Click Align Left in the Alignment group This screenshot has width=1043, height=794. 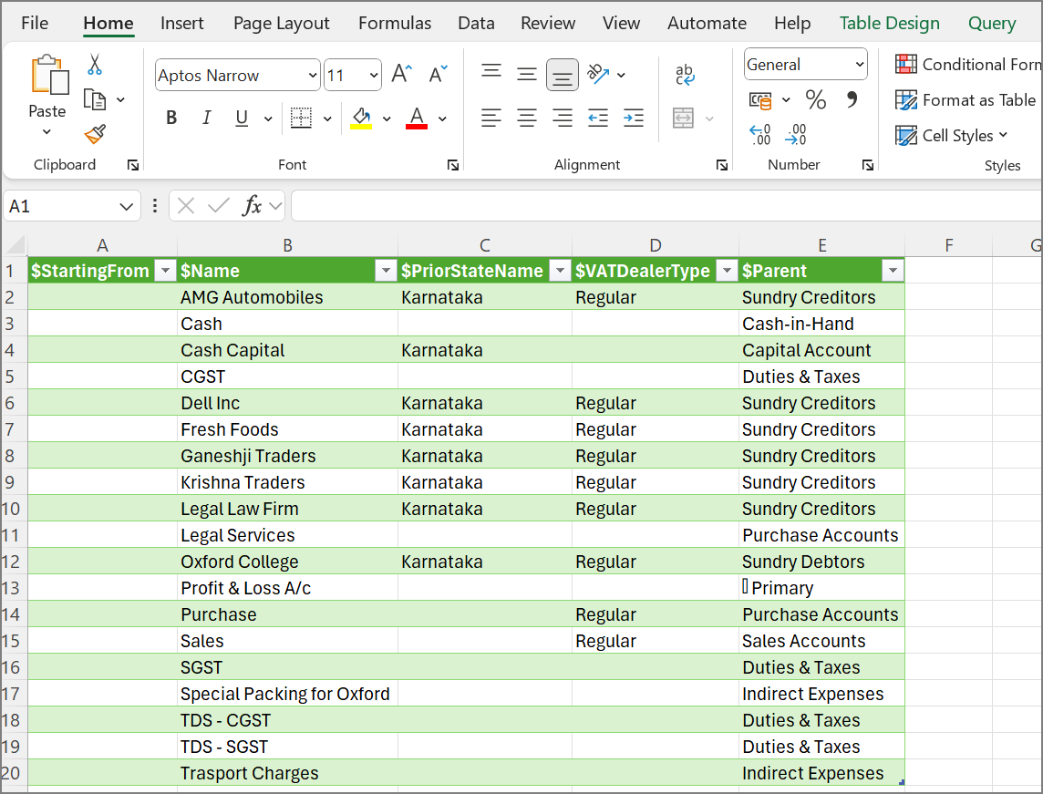491,119
